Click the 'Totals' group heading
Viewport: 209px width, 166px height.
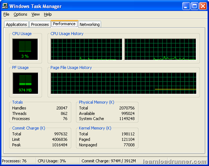tap(17, 102)
